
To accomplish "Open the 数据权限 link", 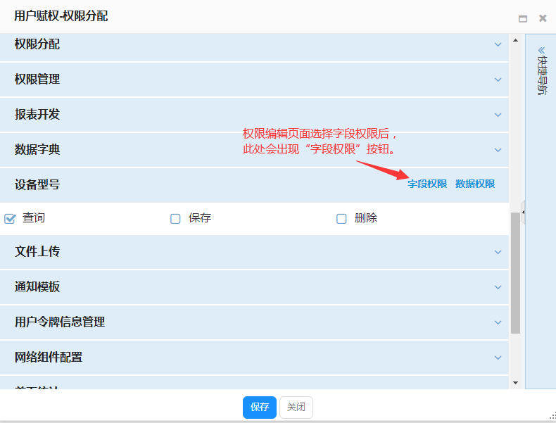I will [475, 184].
